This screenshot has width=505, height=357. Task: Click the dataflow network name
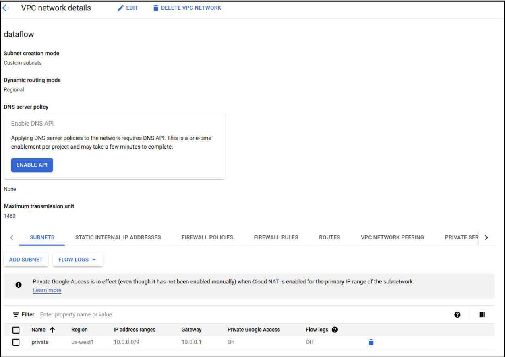tap(19, 34)
